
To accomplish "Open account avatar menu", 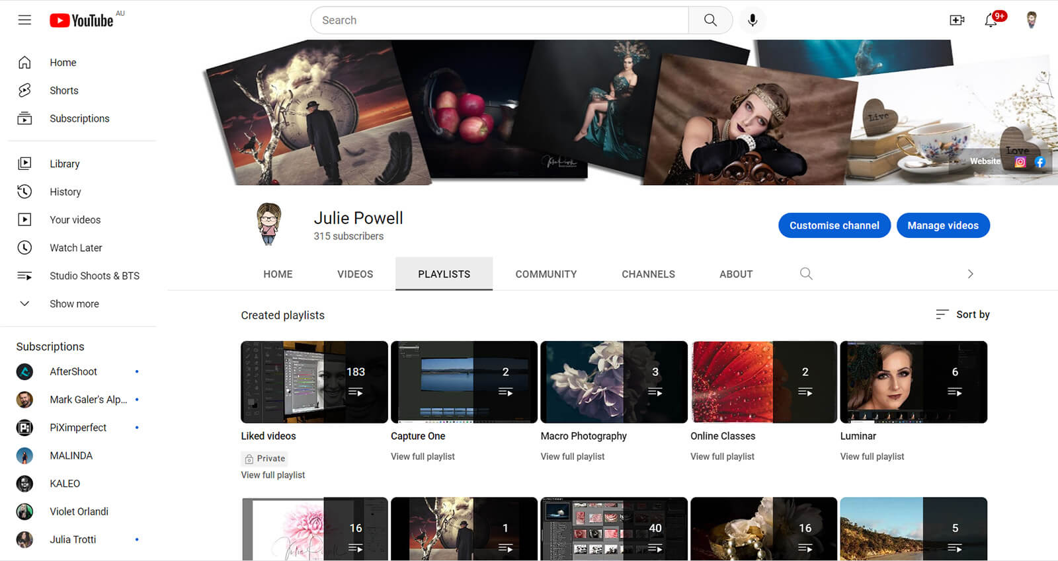I will point(1031,20).
